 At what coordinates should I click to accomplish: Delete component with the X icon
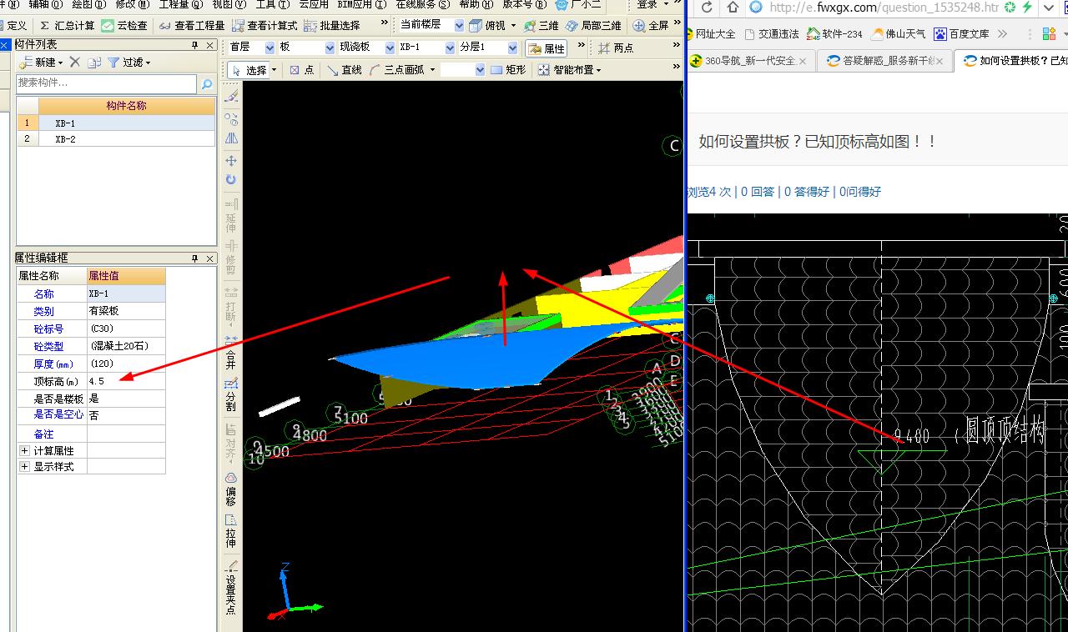coord(74,63)
